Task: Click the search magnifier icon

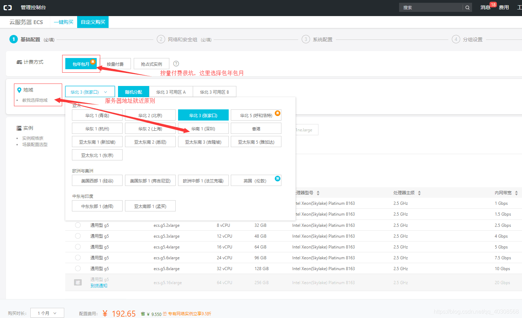Action: click(467, 7)
